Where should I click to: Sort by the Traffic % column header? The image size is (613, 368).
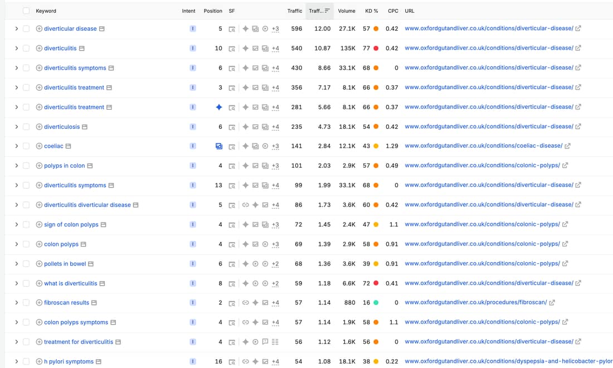coord(319,11)
